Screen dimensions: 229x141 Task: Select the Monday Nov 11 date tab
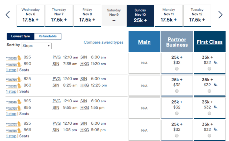[169, 15]
